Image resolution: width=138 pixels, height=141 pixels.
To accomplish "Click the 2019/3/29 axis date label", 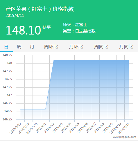I will point(15,129).
